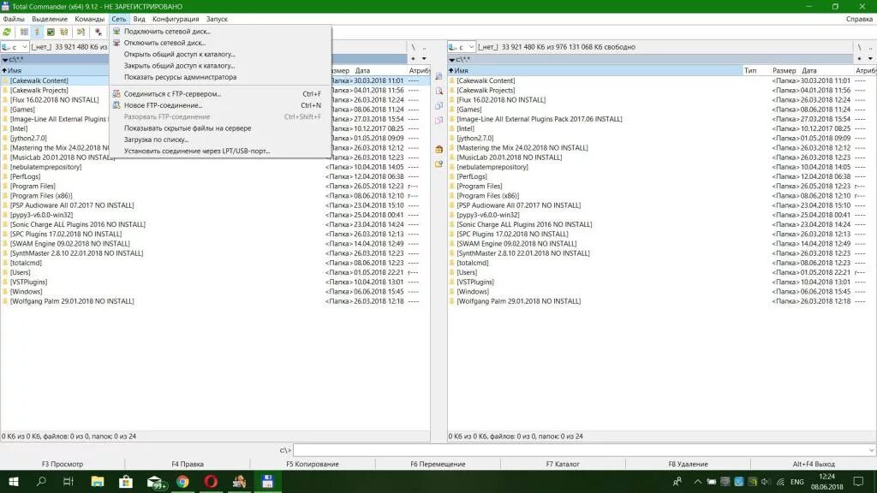
Task: Open Task View on the taskbar
Action: [69, 481]
